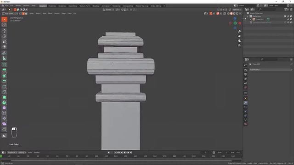Enable vertex select mode

tap(20, 13)
